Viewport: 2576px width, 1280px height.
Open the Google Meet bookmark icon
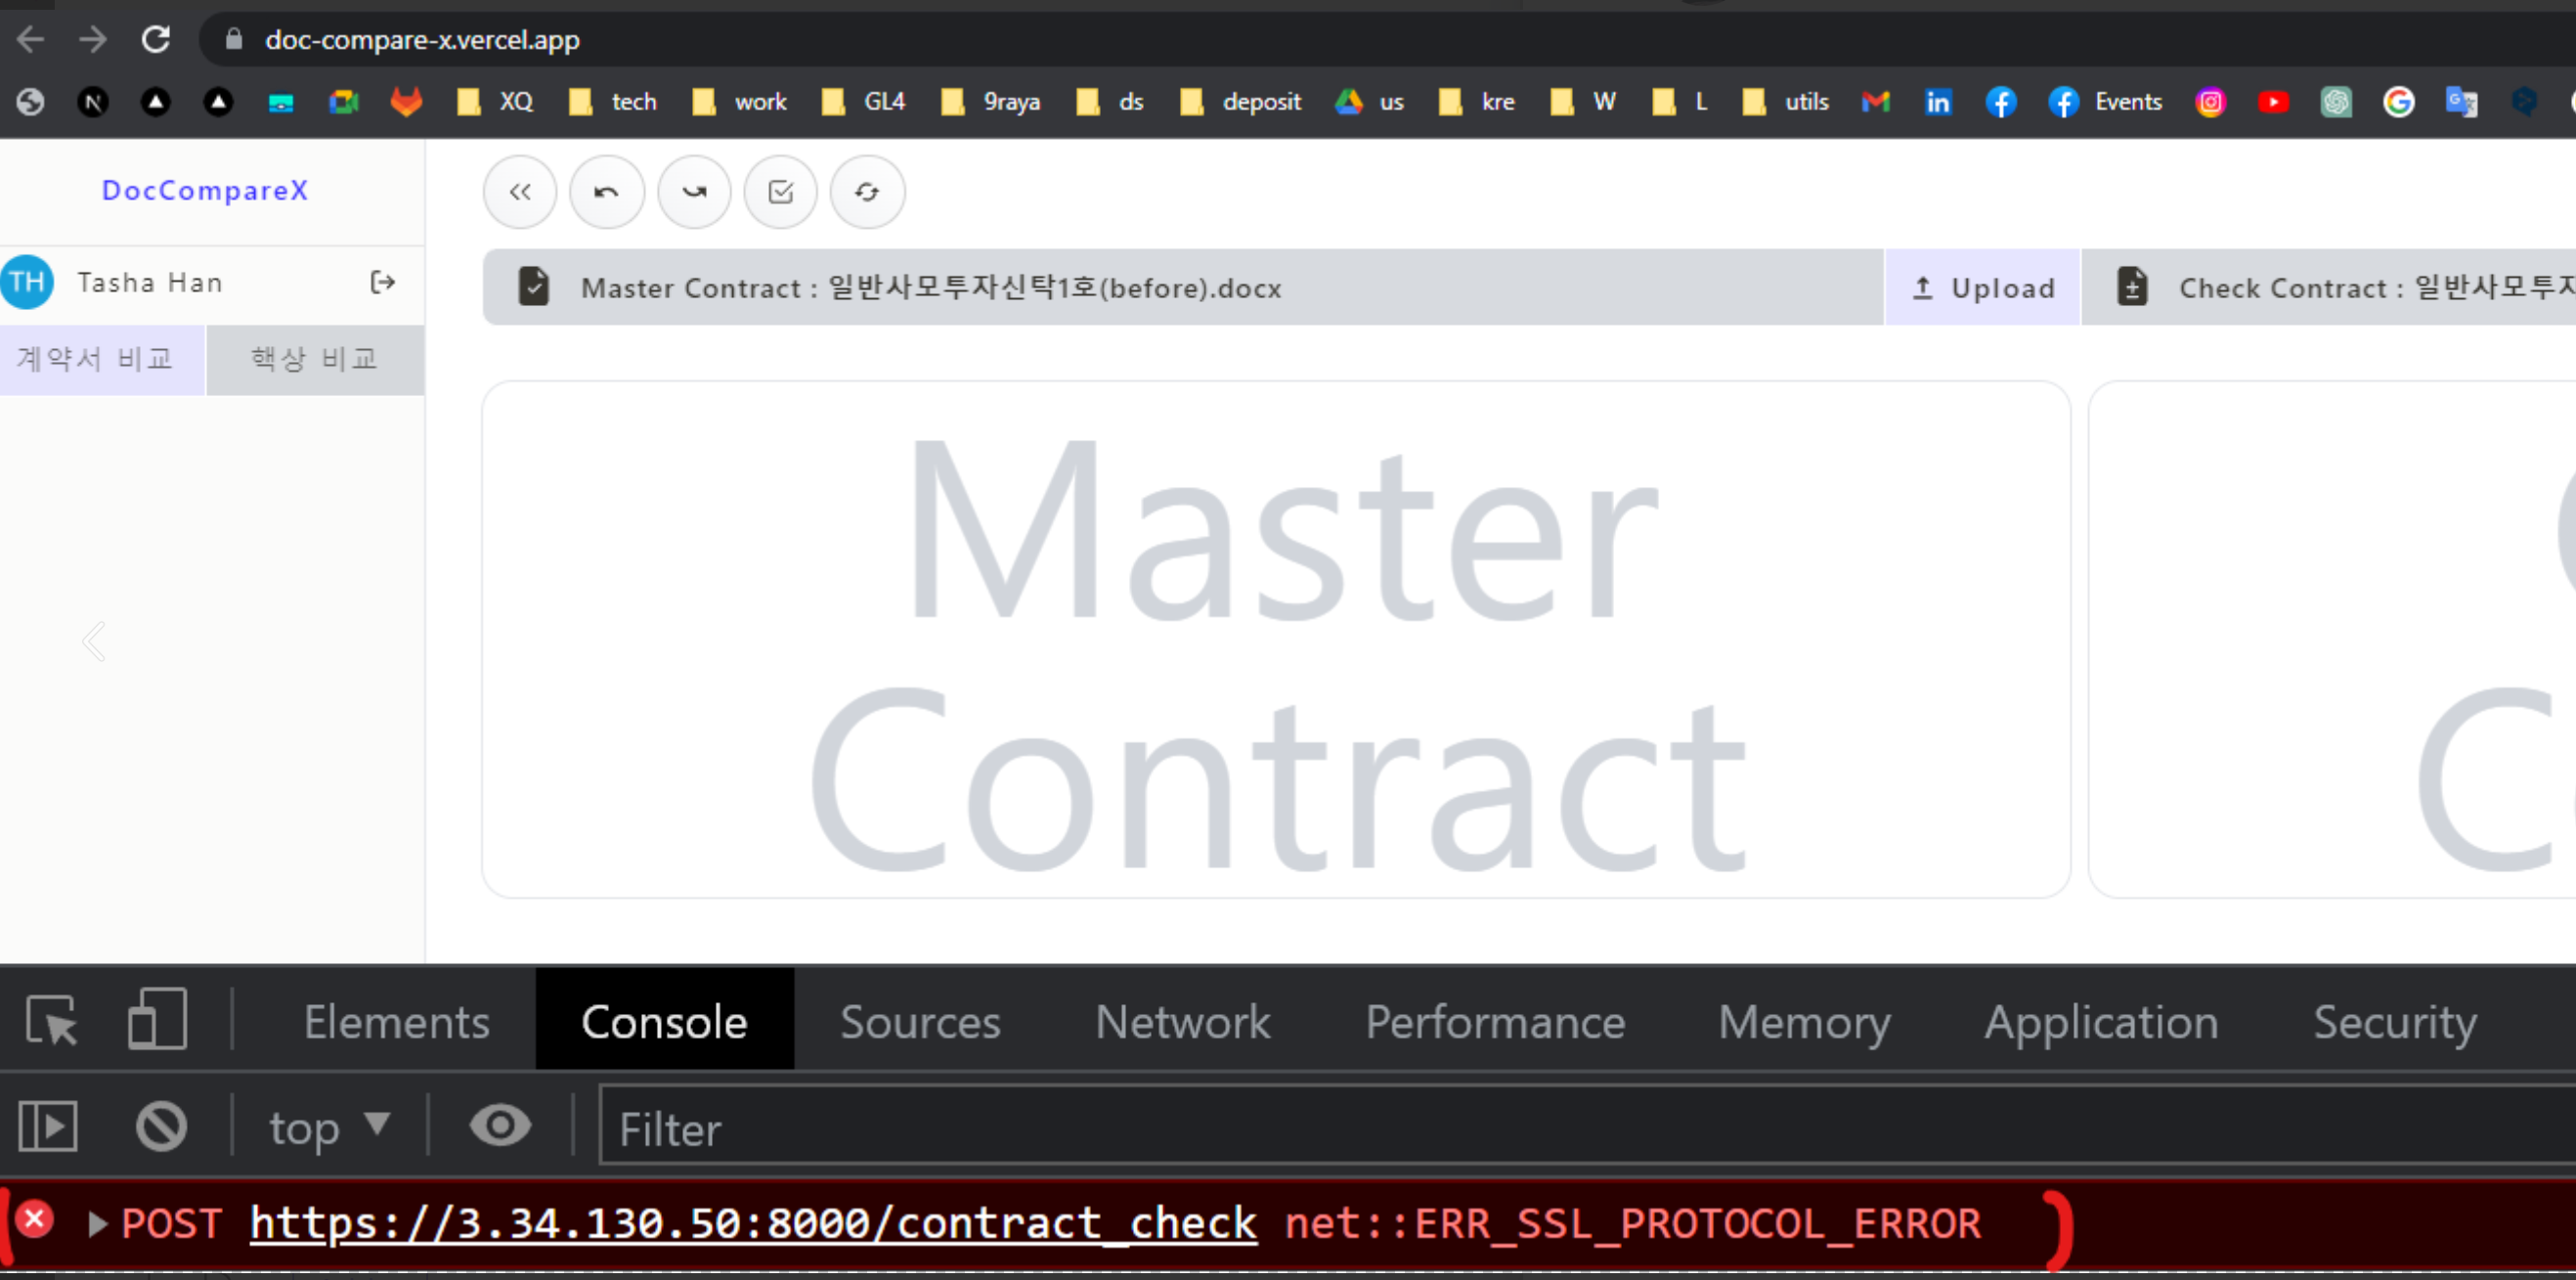[343, 102]
